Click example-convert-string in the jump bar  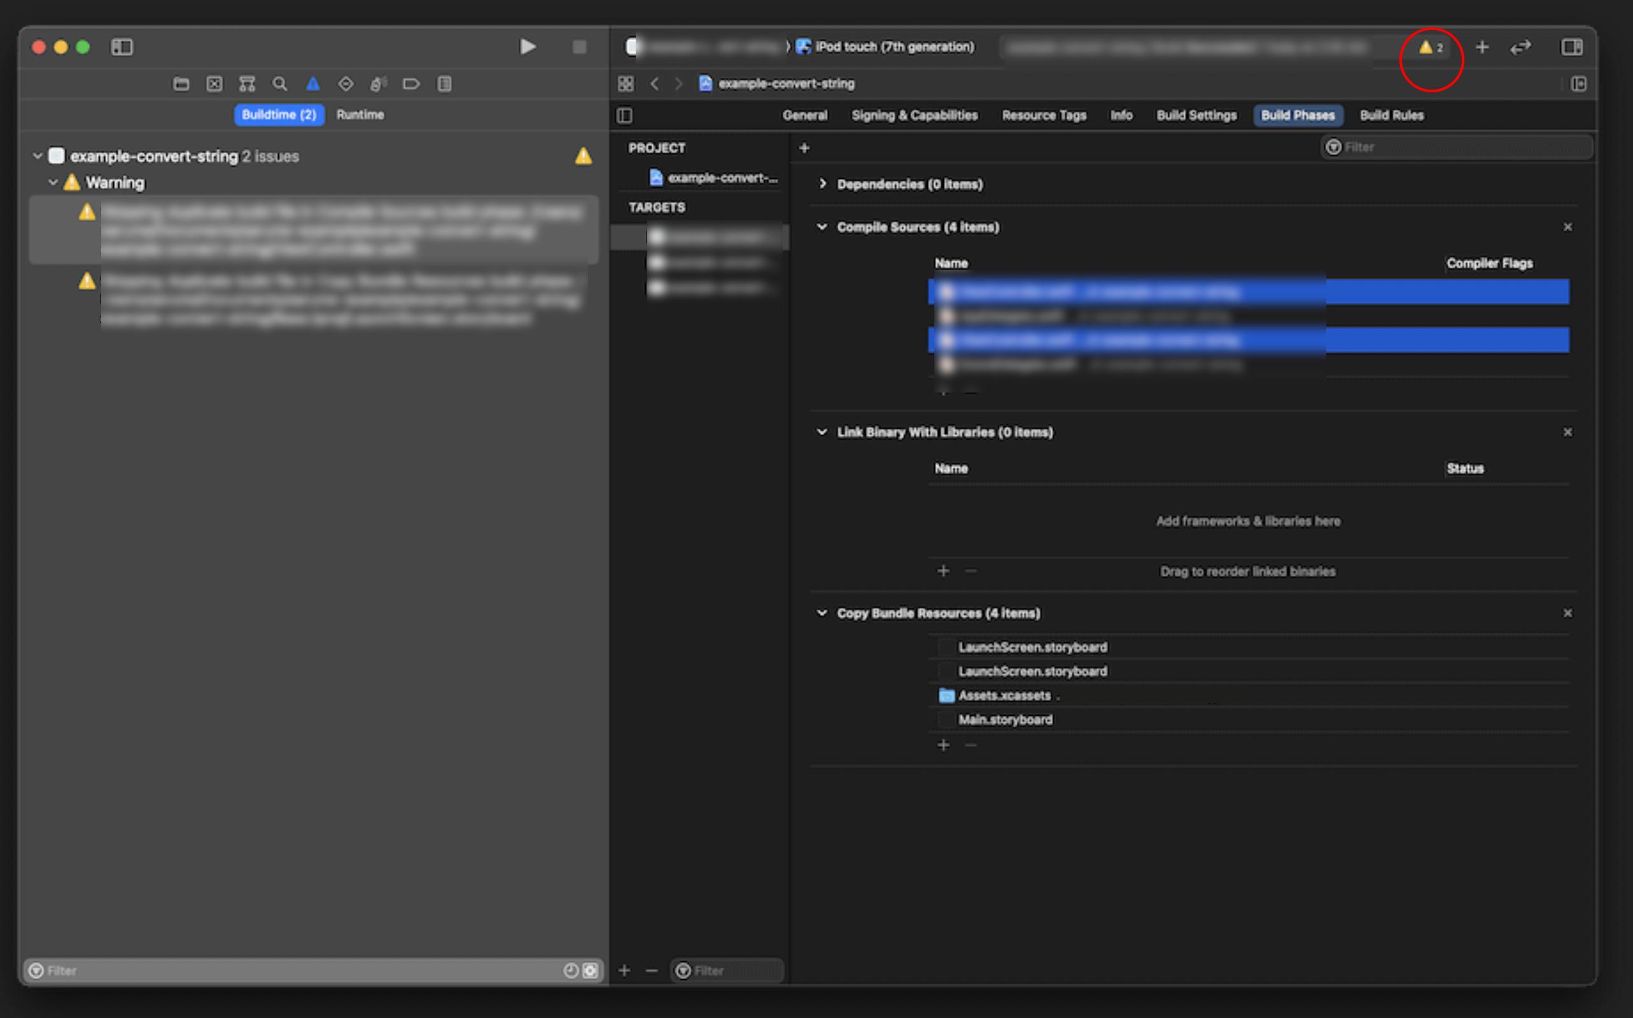(777, 84)
